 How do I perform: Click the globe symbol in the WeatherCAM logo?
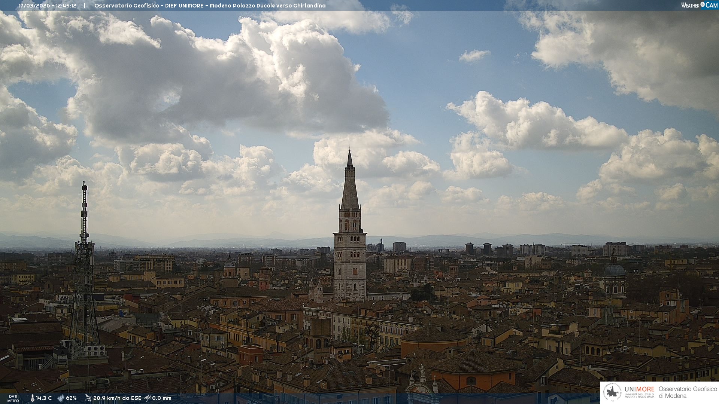[703, 4]
